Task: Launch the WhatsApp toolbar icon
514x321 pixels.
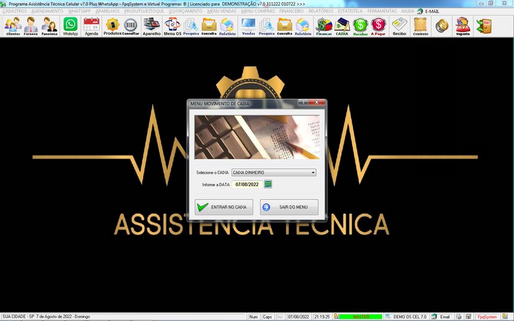Action: [71, 26]
